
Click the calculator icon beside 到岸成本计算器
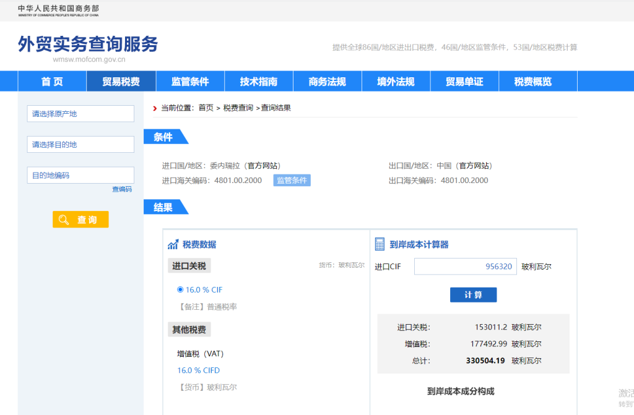[380, 244]
